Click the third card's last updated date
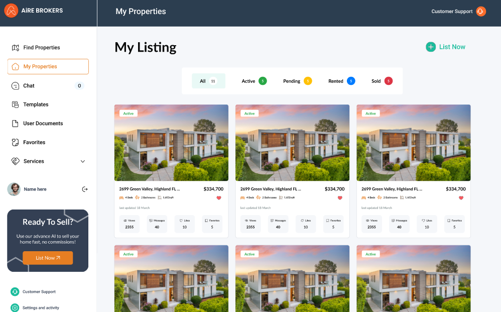Viewport: 501px width, 312px height. point(377,208)
